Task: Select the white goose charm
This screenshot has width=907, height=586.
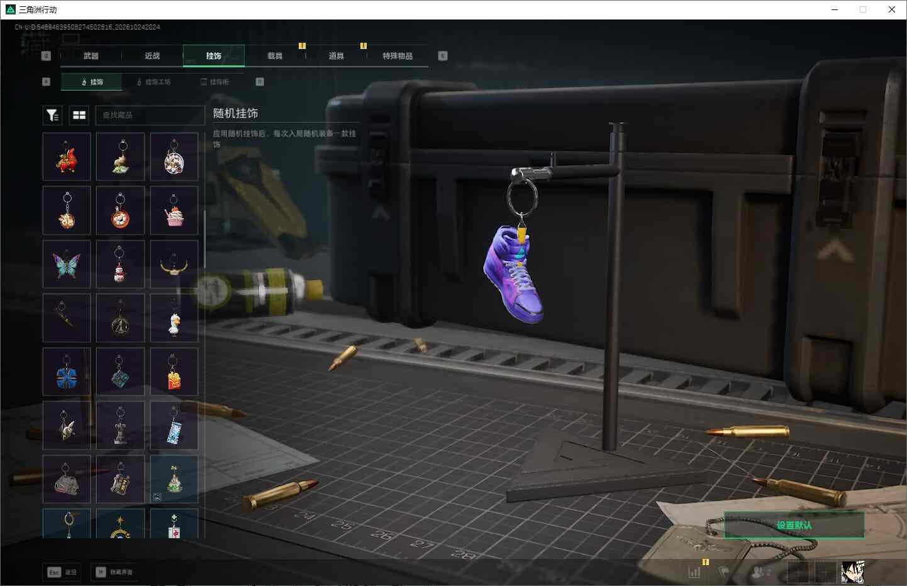Action: click(x=174, y=318)
